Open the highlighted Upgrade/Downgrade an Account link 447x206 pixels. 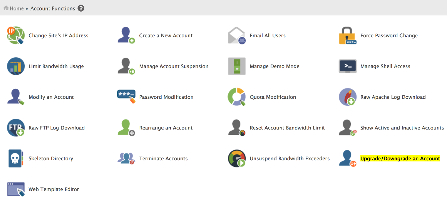(400, 158)
